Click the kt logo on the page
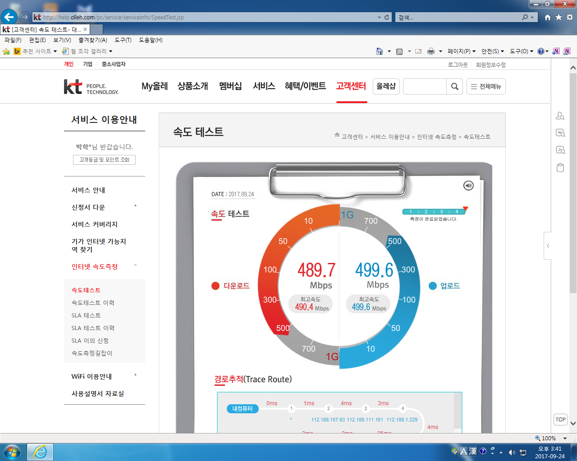 coord(91,86)
